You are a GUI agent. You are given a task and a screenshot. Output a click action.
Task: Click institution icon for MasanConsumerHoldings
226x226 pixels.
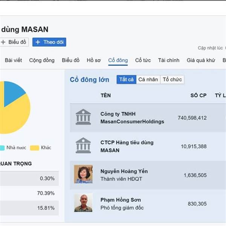pyautogui.click(x=83, y=117)
